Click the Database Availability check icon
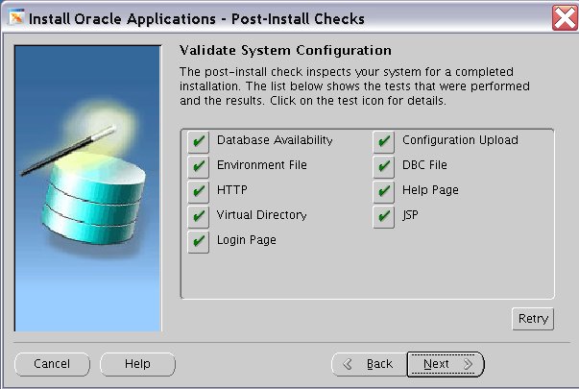 [x=199, y=141]
